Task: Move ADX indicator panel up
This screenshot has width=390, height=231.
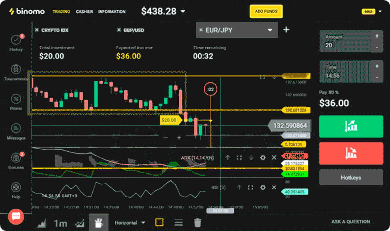Action: (227, 157)
